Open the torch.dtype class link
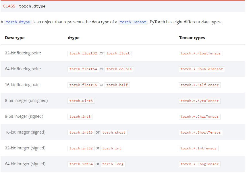The image size is (247, 173). coord(18,22)
